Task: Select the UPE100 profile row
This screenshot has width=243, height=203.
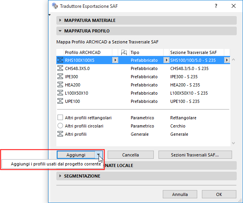Action: pyautogui.click(x=143, y=101)
